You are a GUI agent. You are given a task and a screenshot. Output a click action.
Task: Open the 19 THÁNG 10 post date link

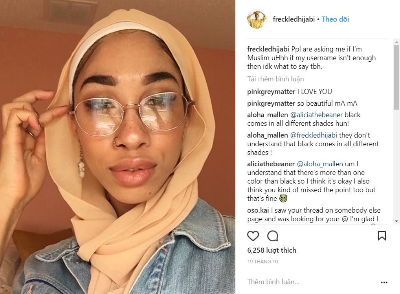(x=262, y=262)
